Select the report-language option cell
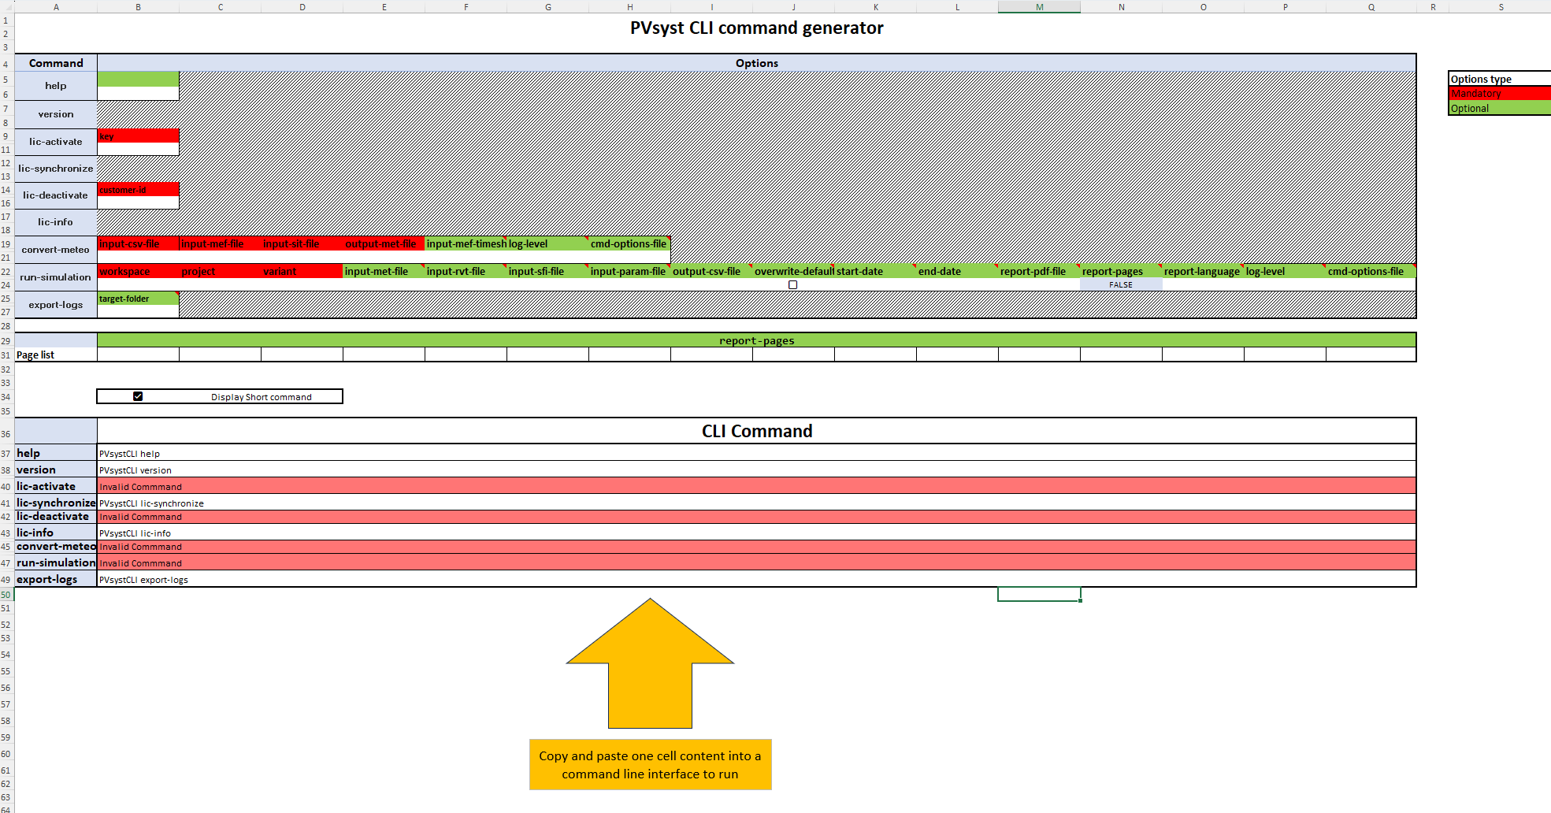1551x813 pixels. coord(1203,271)
